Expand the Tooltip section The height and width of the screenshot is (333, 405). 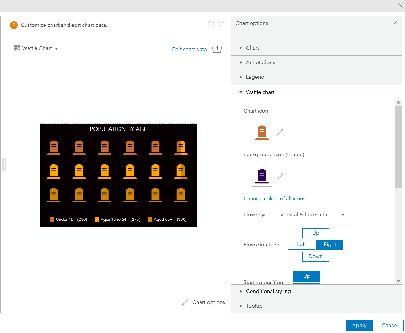coord(316,306)
